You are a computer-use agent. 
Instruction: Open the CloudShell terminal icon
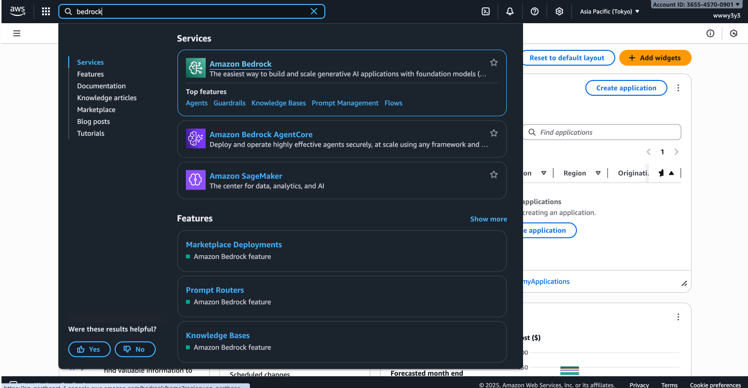pyautogui.click(x=485, y=11)
